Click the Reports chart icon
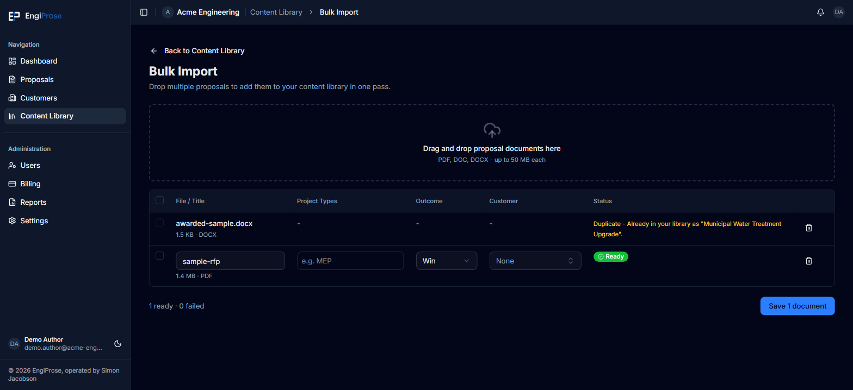This screenshot has height=390, width=853. [13, 203]
